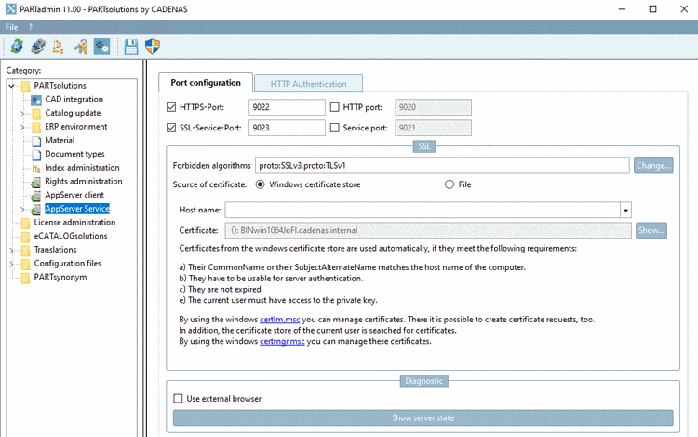Image resolution: width=698 pixels, height=437 pixels.
Task: Click the License administration folder icon
Action: [x=26, y=223]
